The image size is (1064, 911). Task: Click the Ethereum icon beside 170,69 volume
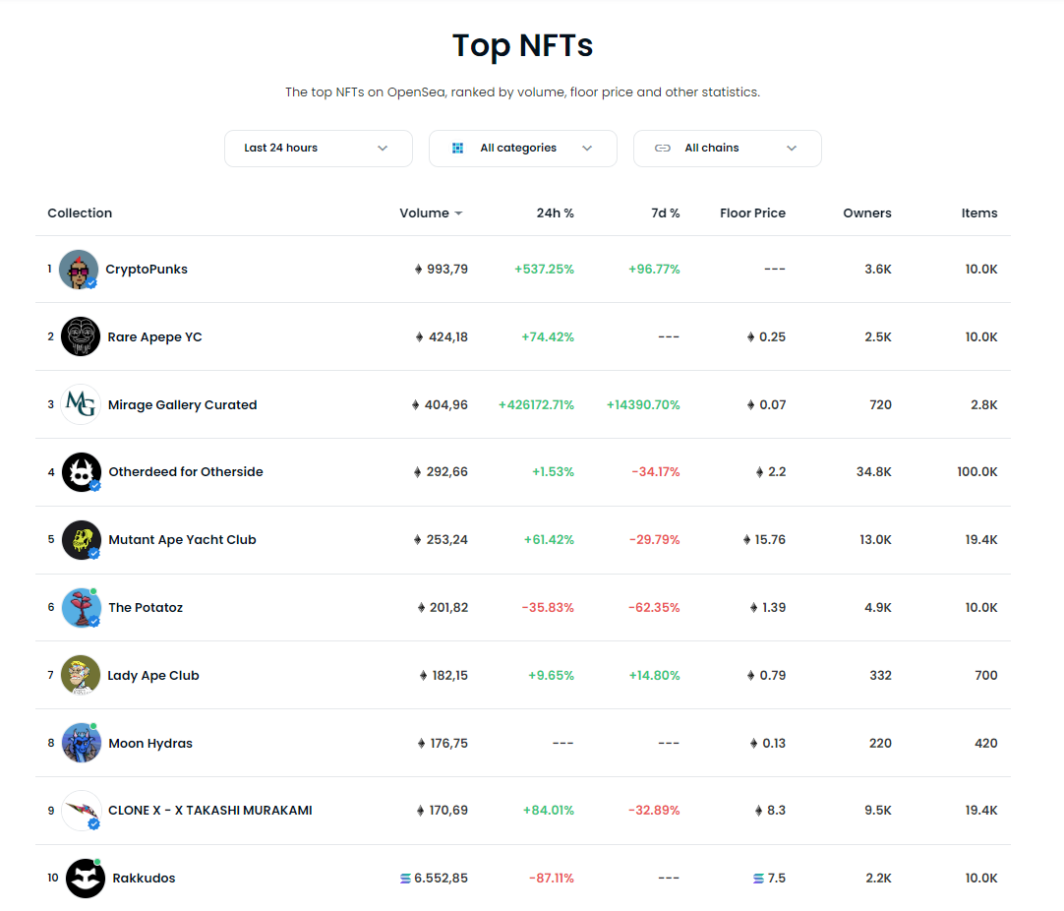pyautogui.click(x=421, y=811)
